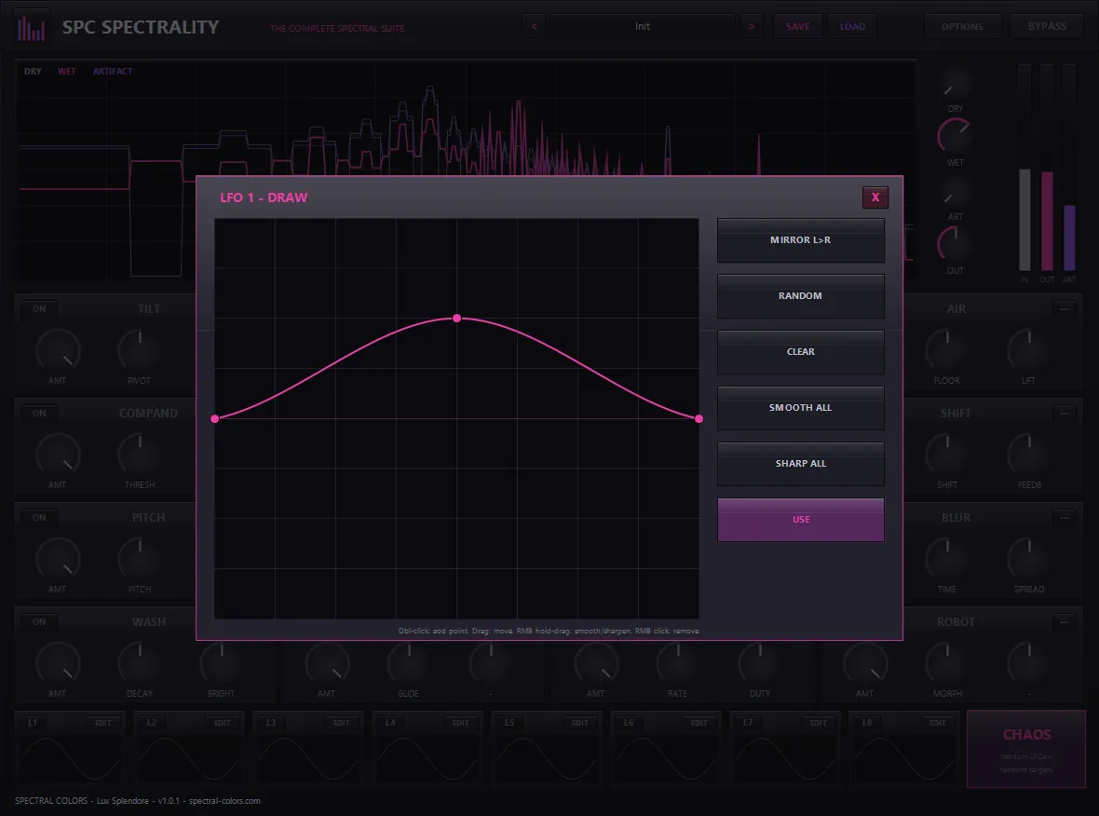Select the left endpoint of the LFO curve
The height and width of the screenshot is (816, 1099).
(215, 418)
